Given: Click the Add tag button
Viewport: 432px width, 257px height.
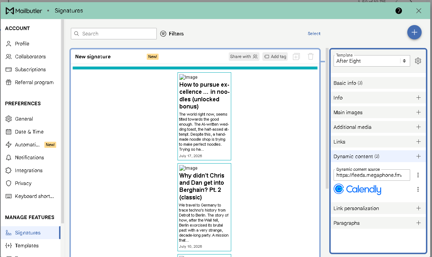Looking at the screenshot, I should (275, 57).
